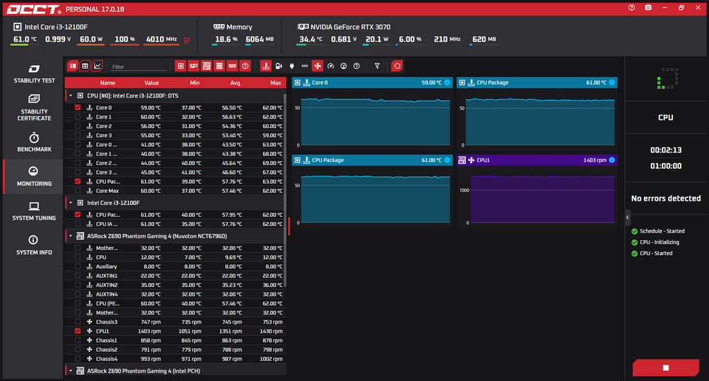Click into the Filter text field
Viewport: 709px width, 381px height.
coord(138,67)
